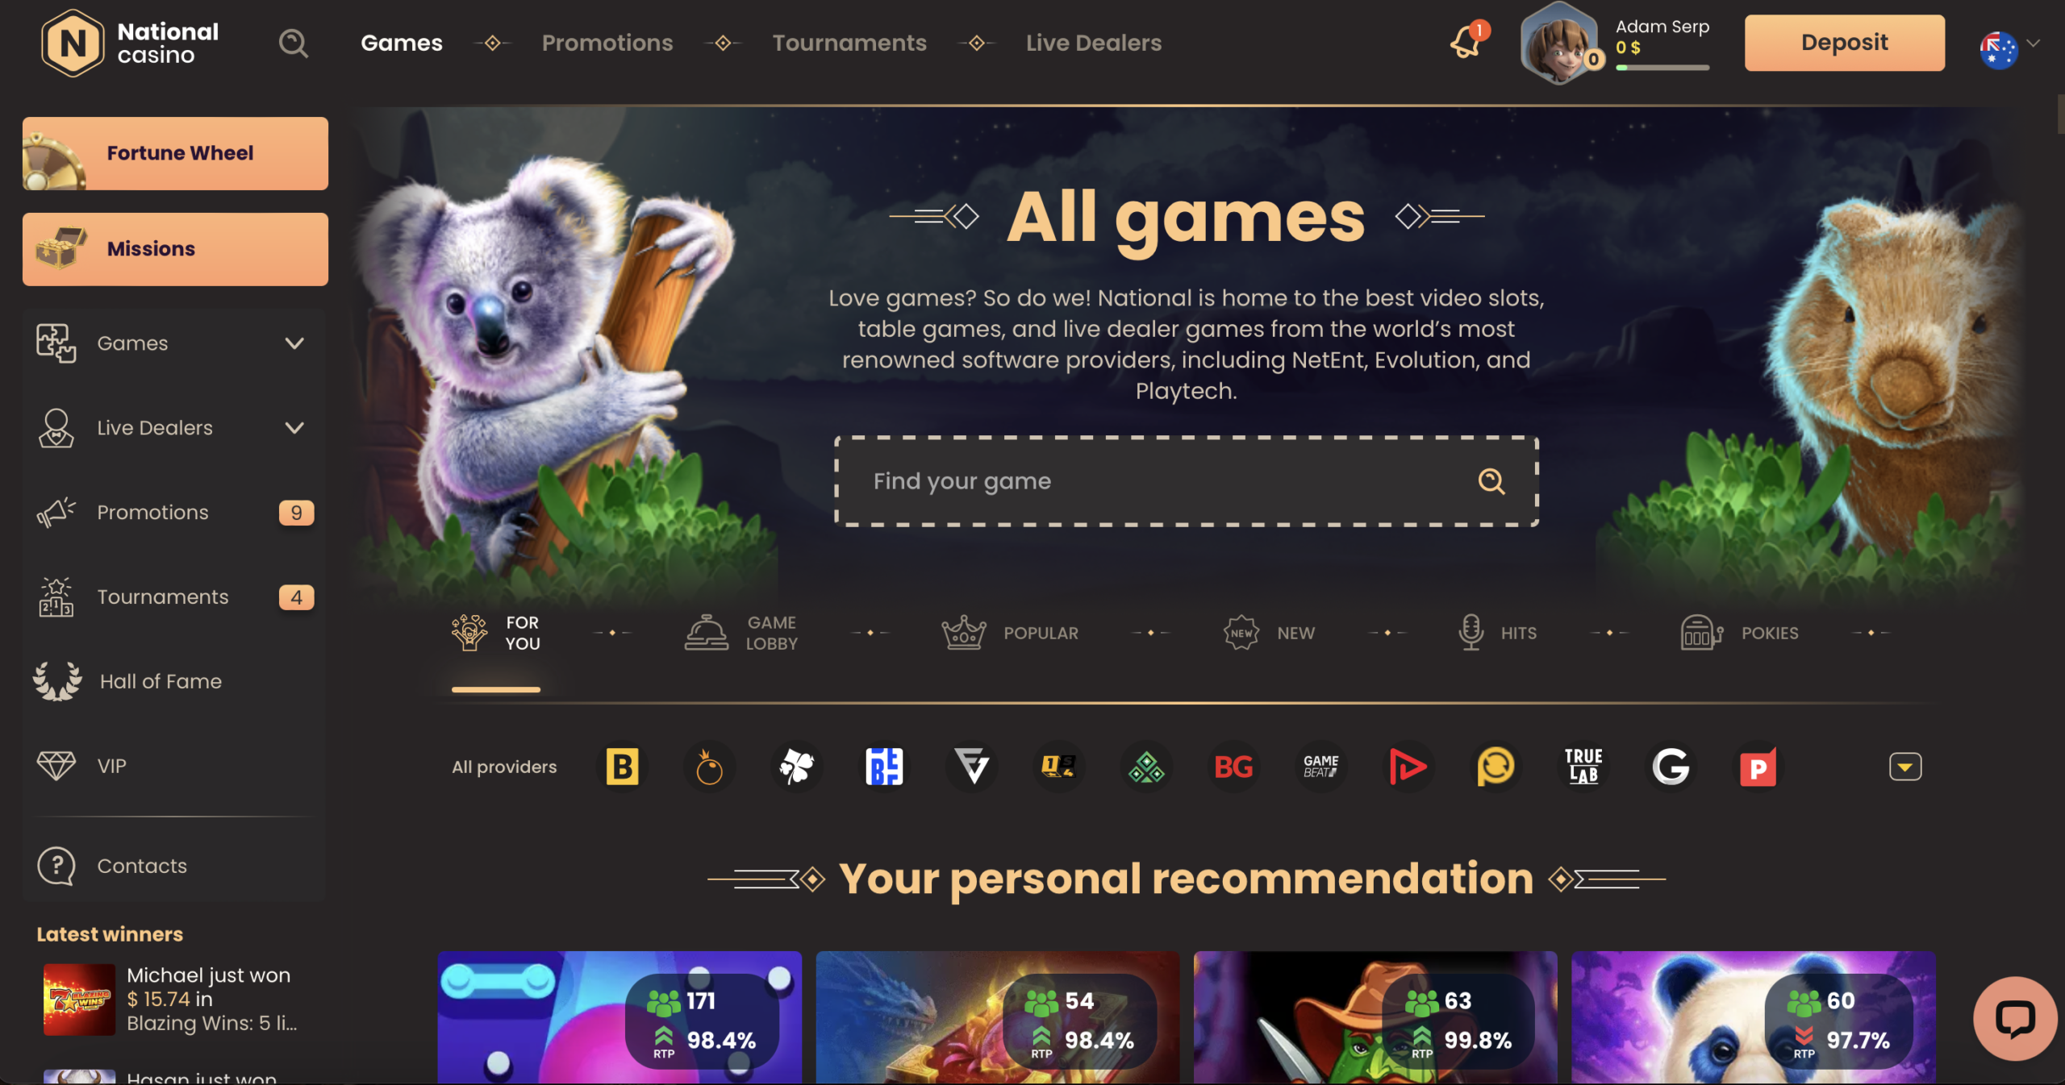Select the True Lab provider icon
The image size is (2065, 1085).
click(1583, 767)
